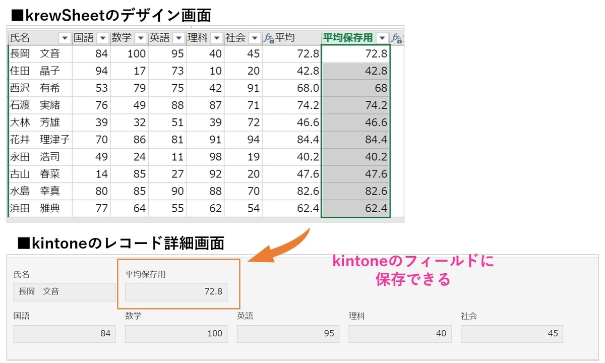Open the 国語 column filter dropdown
This screenshot has height=363, width=605.
[x=102, y=38]
